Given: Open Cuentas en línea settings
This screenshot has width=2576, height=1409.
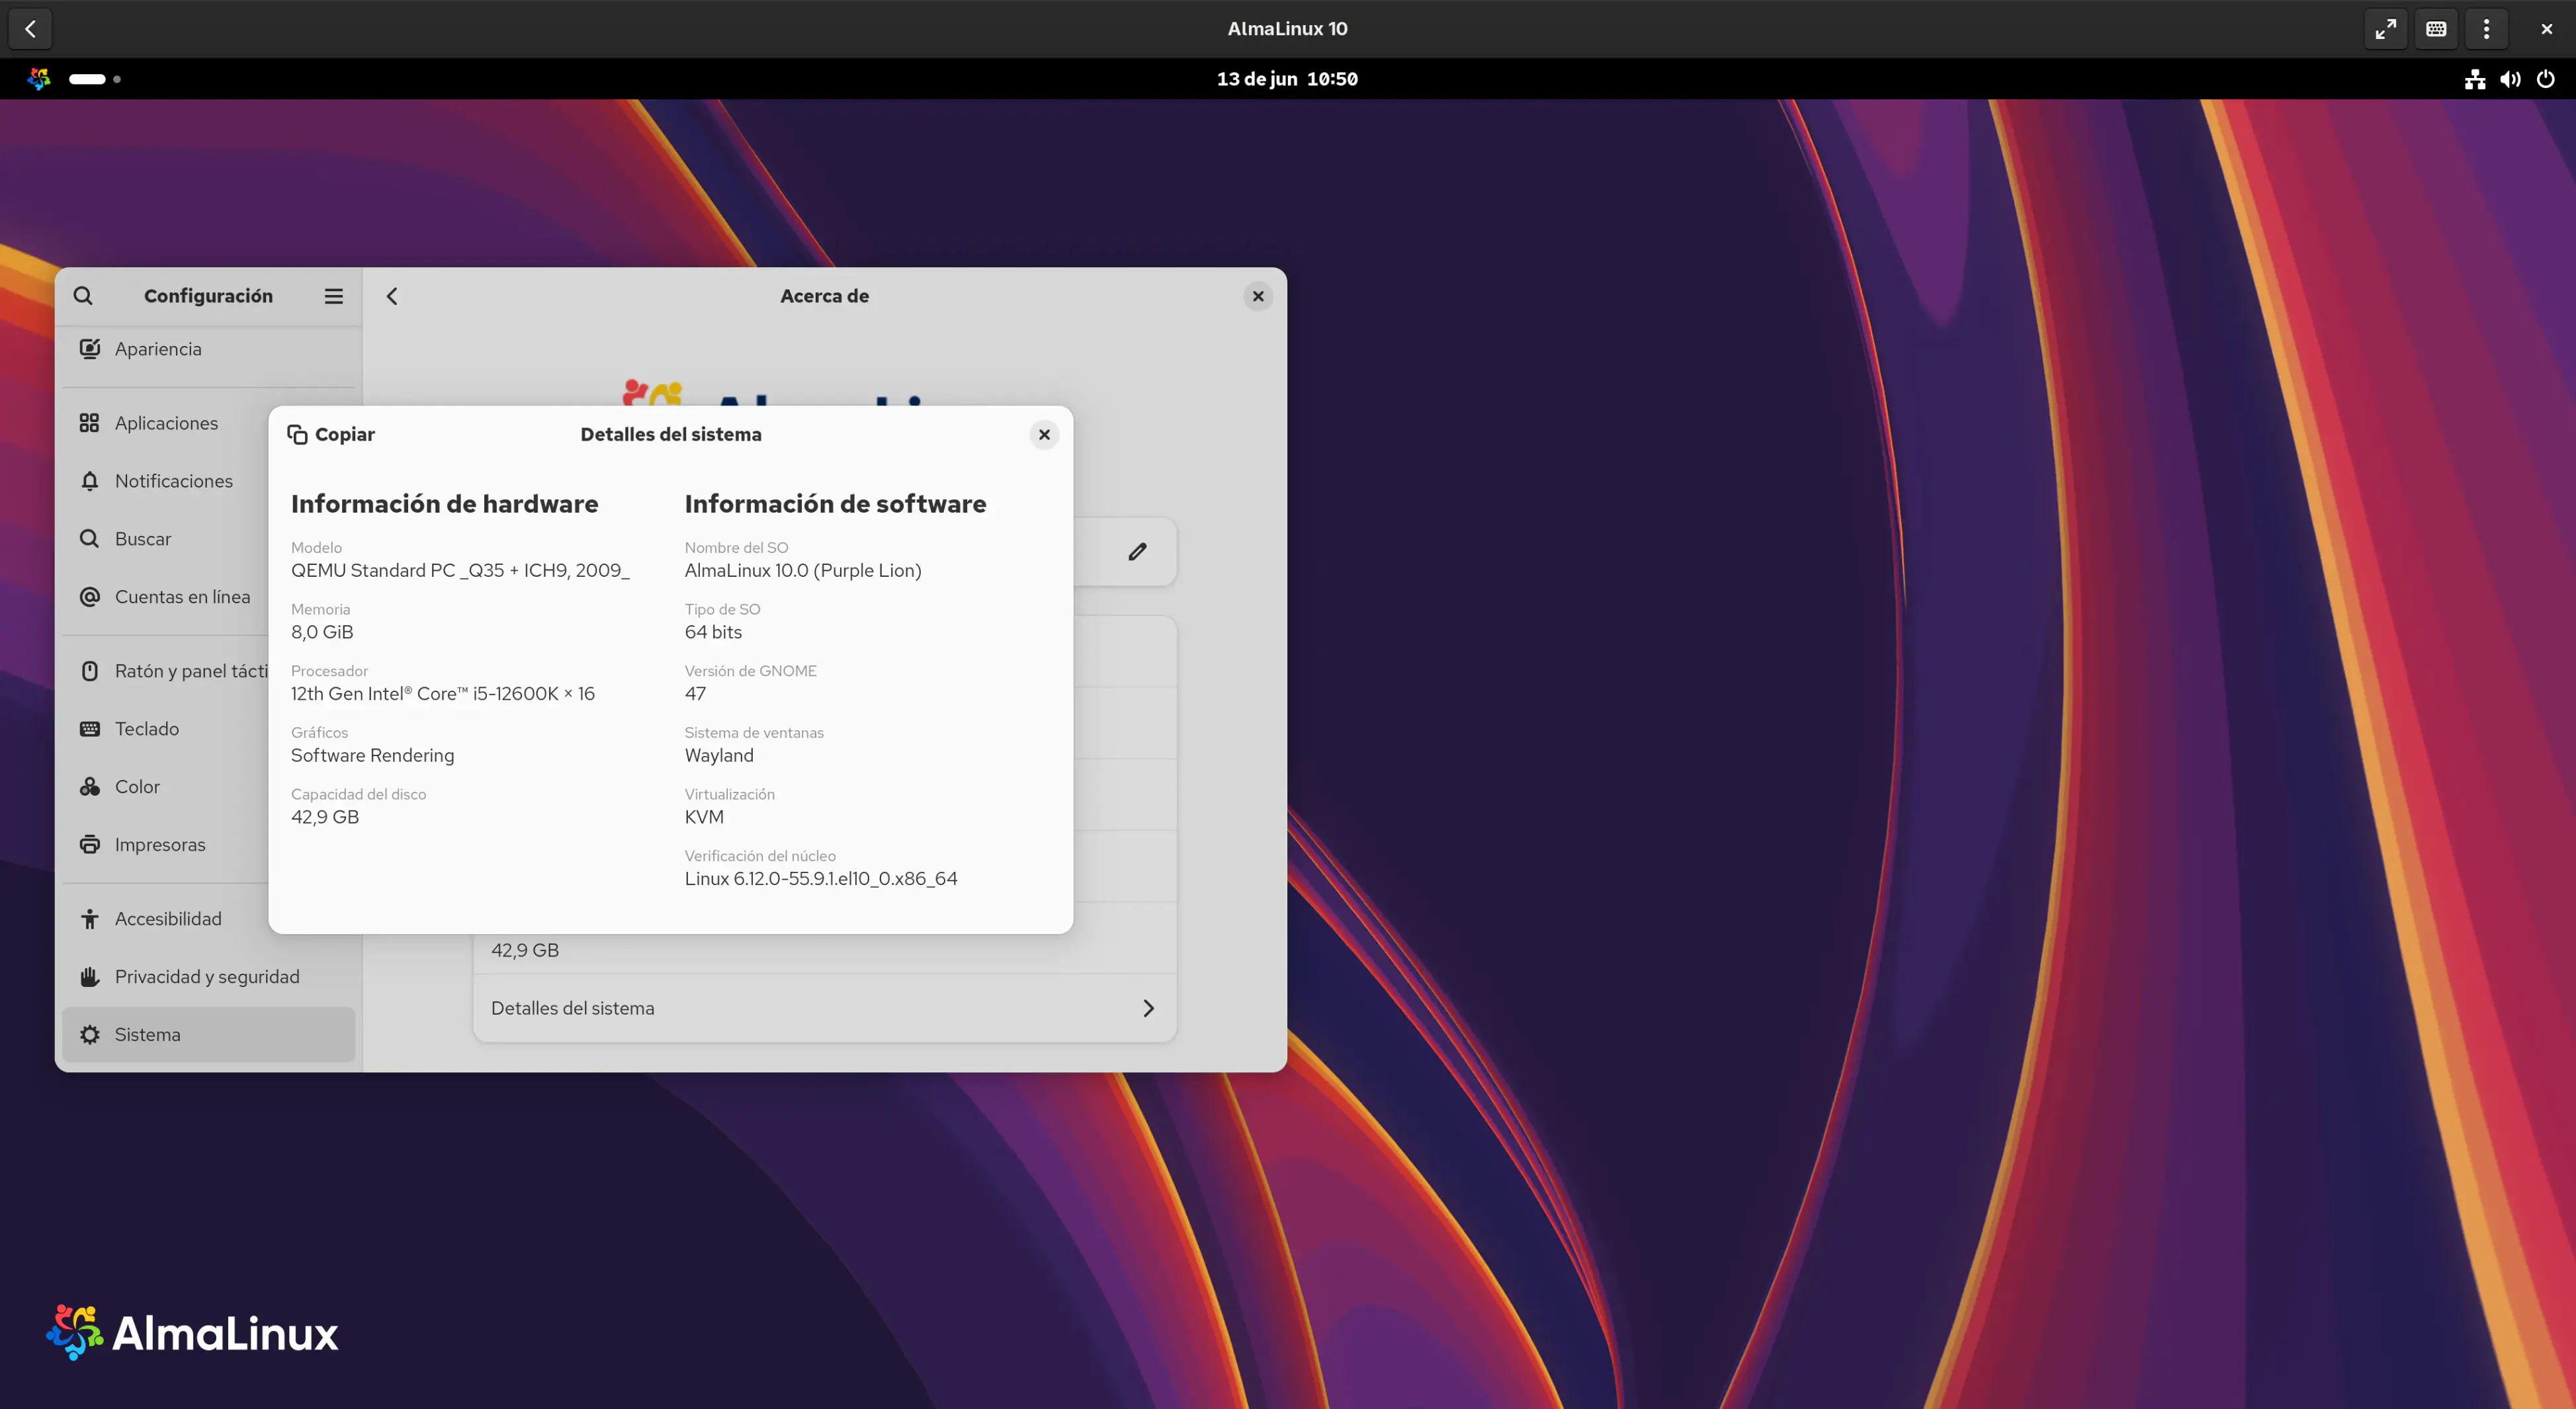Looking at the screenshot, I should [208, 597].
